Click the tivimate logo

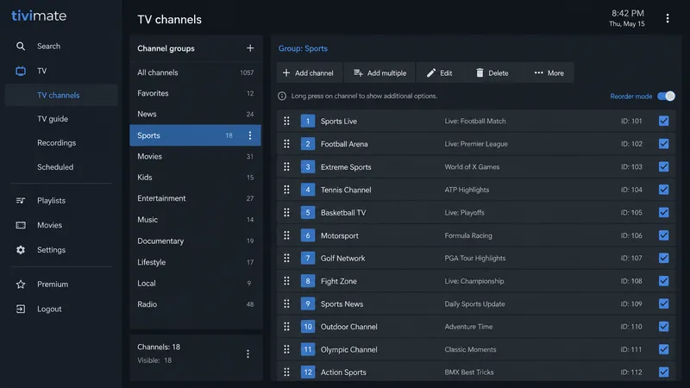pos(39,16)
